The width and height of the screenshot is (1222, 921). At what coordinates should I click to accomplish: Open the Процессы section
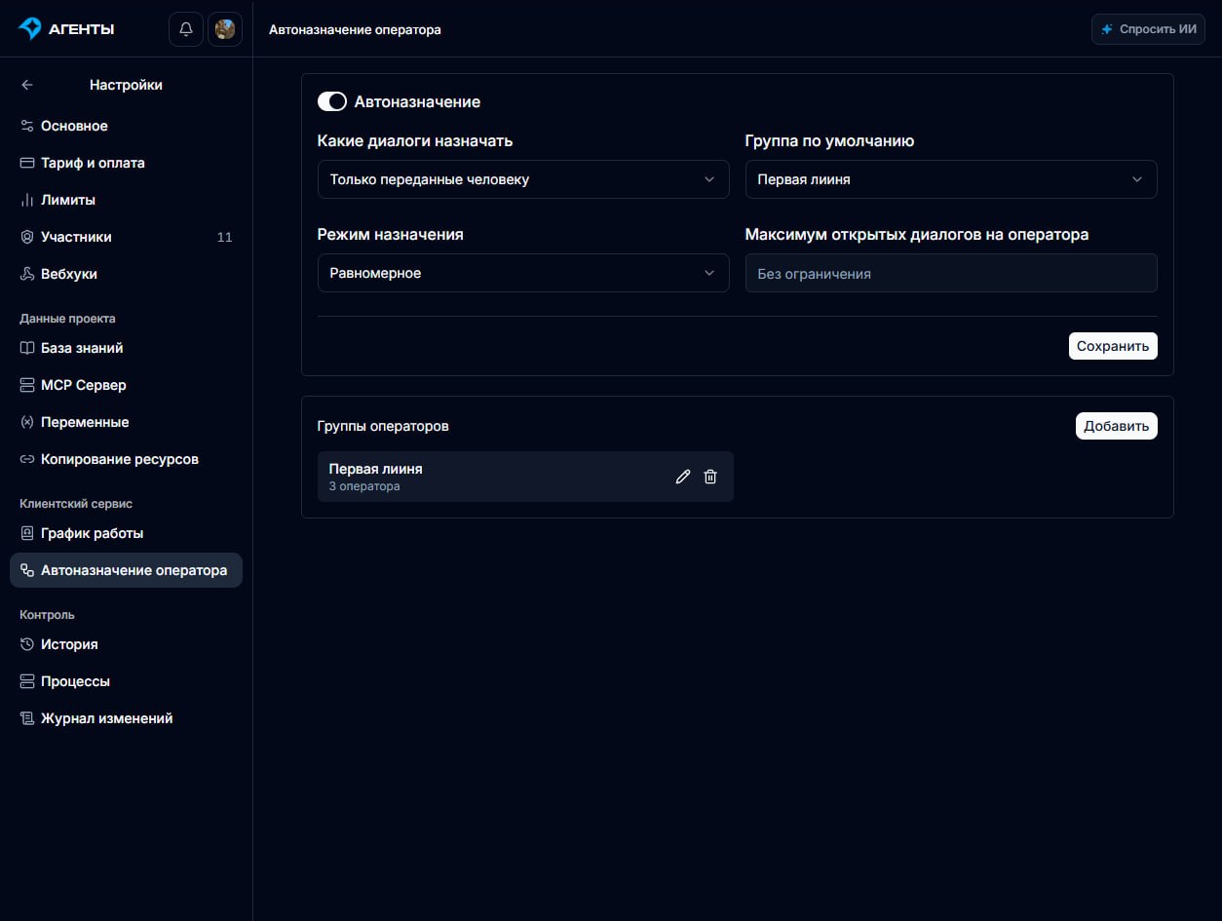[x=126, y=681]
